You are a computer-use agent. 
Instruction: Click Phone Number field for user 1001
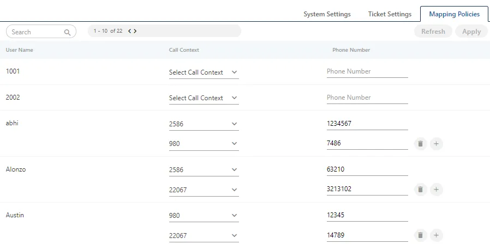pos(367,71)
